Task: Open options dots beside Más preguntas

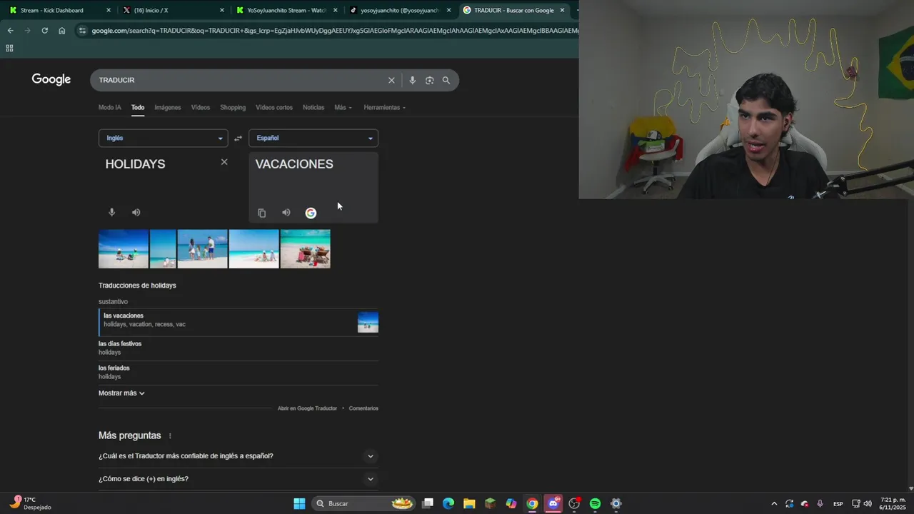Action: [170, 436]
